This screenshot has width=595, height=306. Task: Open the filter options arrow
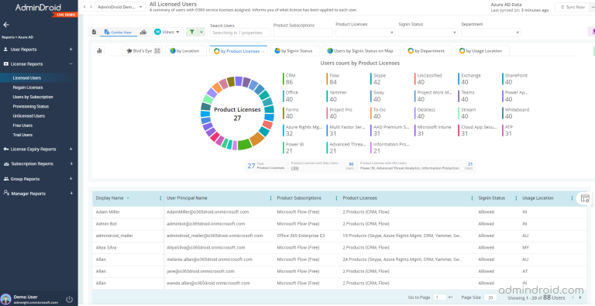click(201, 33)
